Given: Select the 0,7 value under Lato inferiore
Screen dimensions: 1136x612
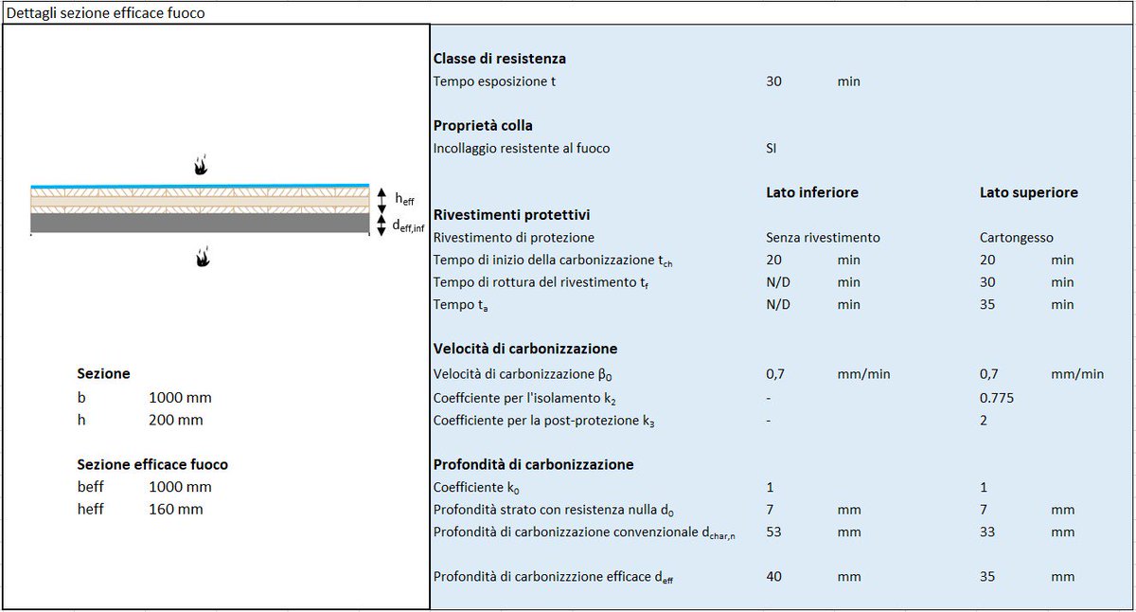Looking at the screenshot, I should (x=774, y=373).
